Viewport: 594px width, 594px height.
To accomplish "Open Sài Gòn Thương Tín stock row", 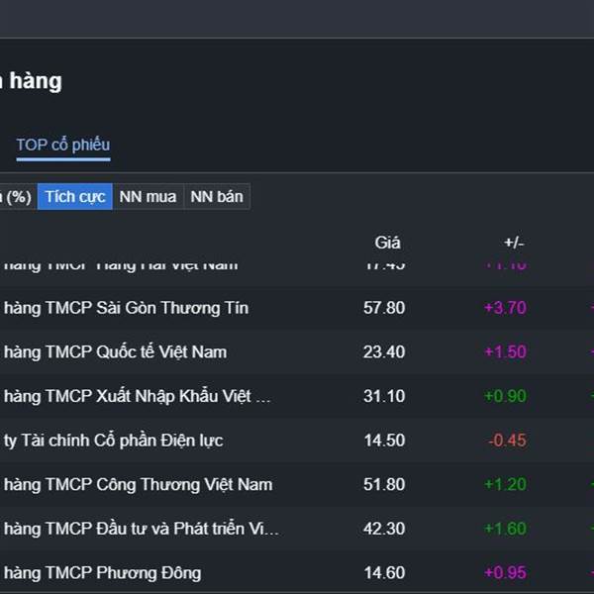I will [297, 308].
